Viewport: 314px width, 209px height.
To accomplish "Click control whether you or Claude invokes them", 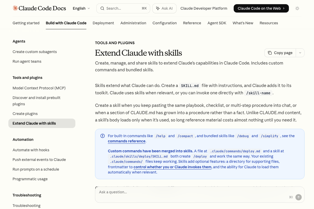I will [172, 167].
